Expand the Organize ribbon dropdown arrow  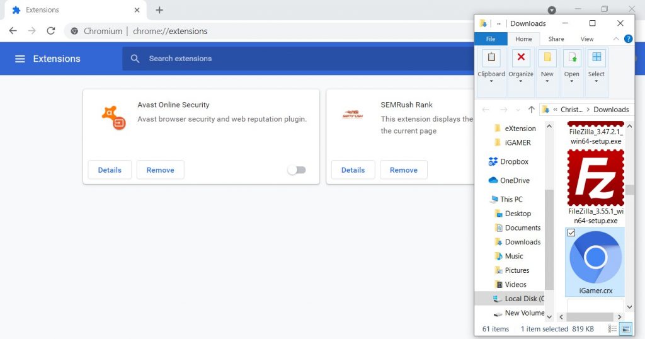tap(521, 81)
